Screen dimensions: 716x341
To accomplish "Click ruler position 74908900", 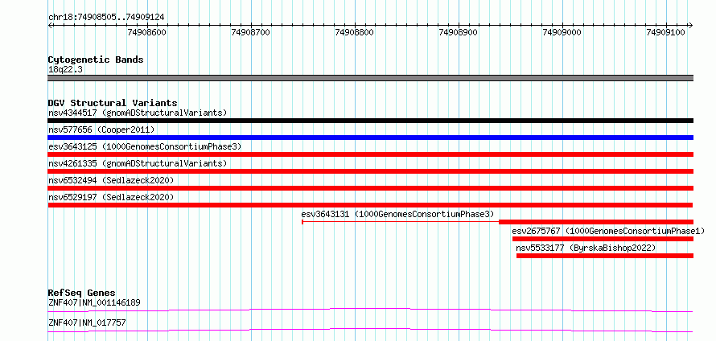I will pyautogui.click(x=458, y=32).
